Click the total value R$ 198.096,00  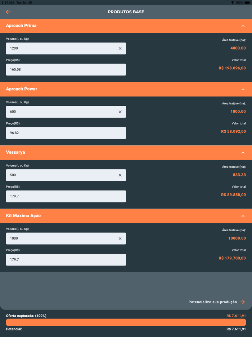coord(232,68)
